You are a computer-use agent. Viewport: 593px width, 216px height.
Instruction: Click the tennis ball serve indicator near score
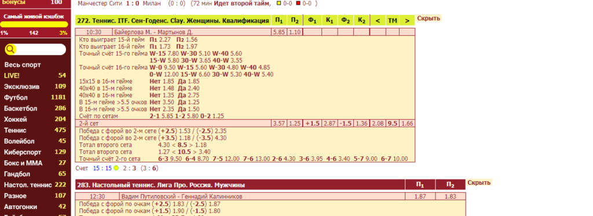(x=116, y=168)
